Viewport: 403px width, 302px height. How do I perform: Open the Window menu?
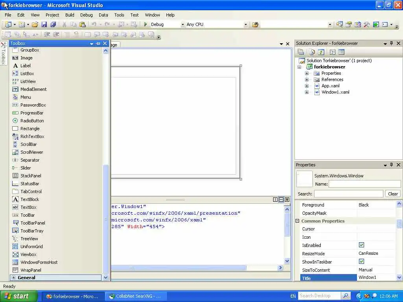point(152,15)
